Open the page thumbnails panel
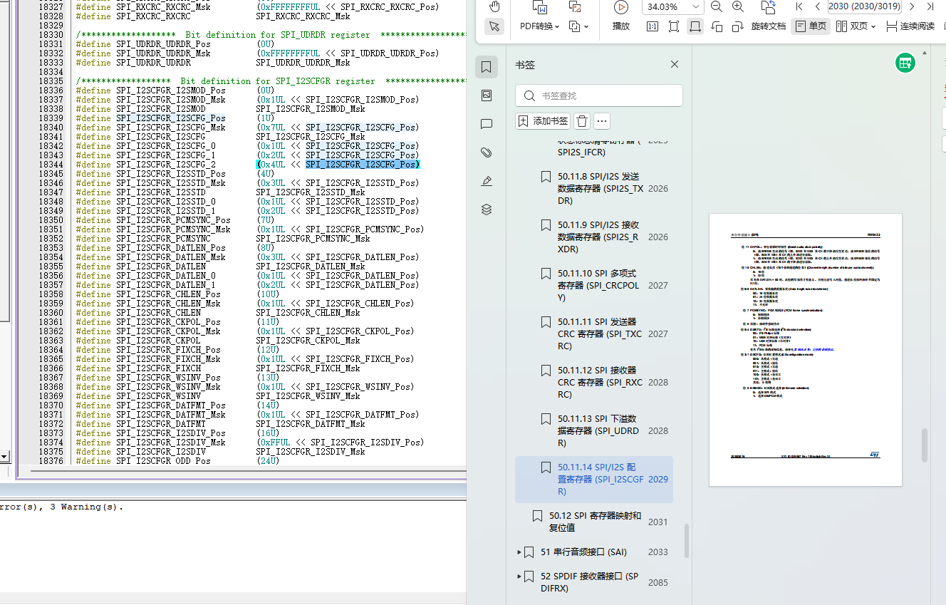This screenshot has height=605, width=946. 486,95
